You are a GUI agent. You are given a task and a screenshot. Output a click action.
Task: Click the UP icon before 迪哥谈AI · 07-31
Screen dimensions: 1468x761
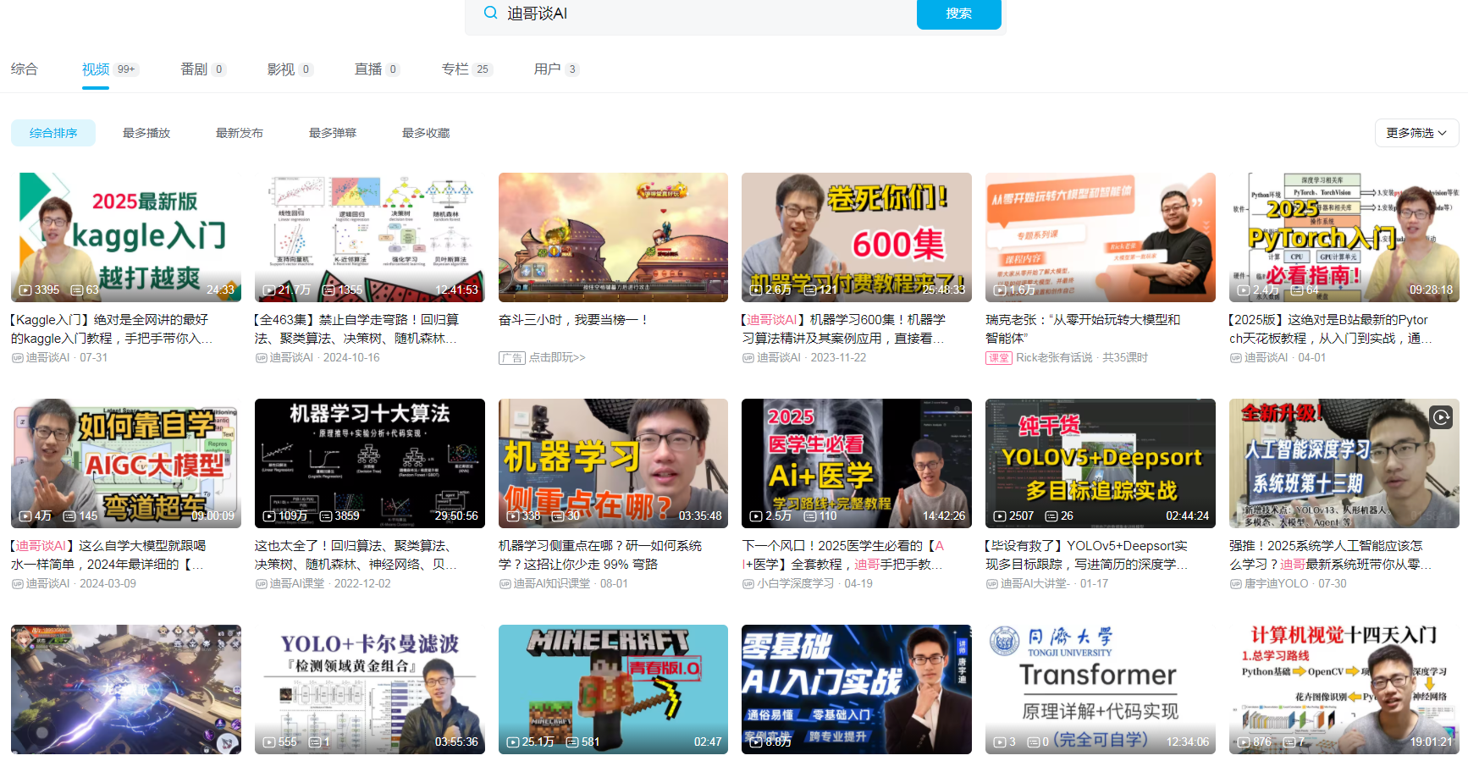click(17, 358)
